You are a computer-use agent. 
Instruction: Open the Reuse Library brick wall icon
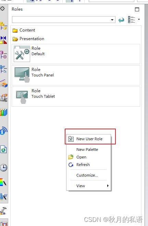tap(4, 83)
